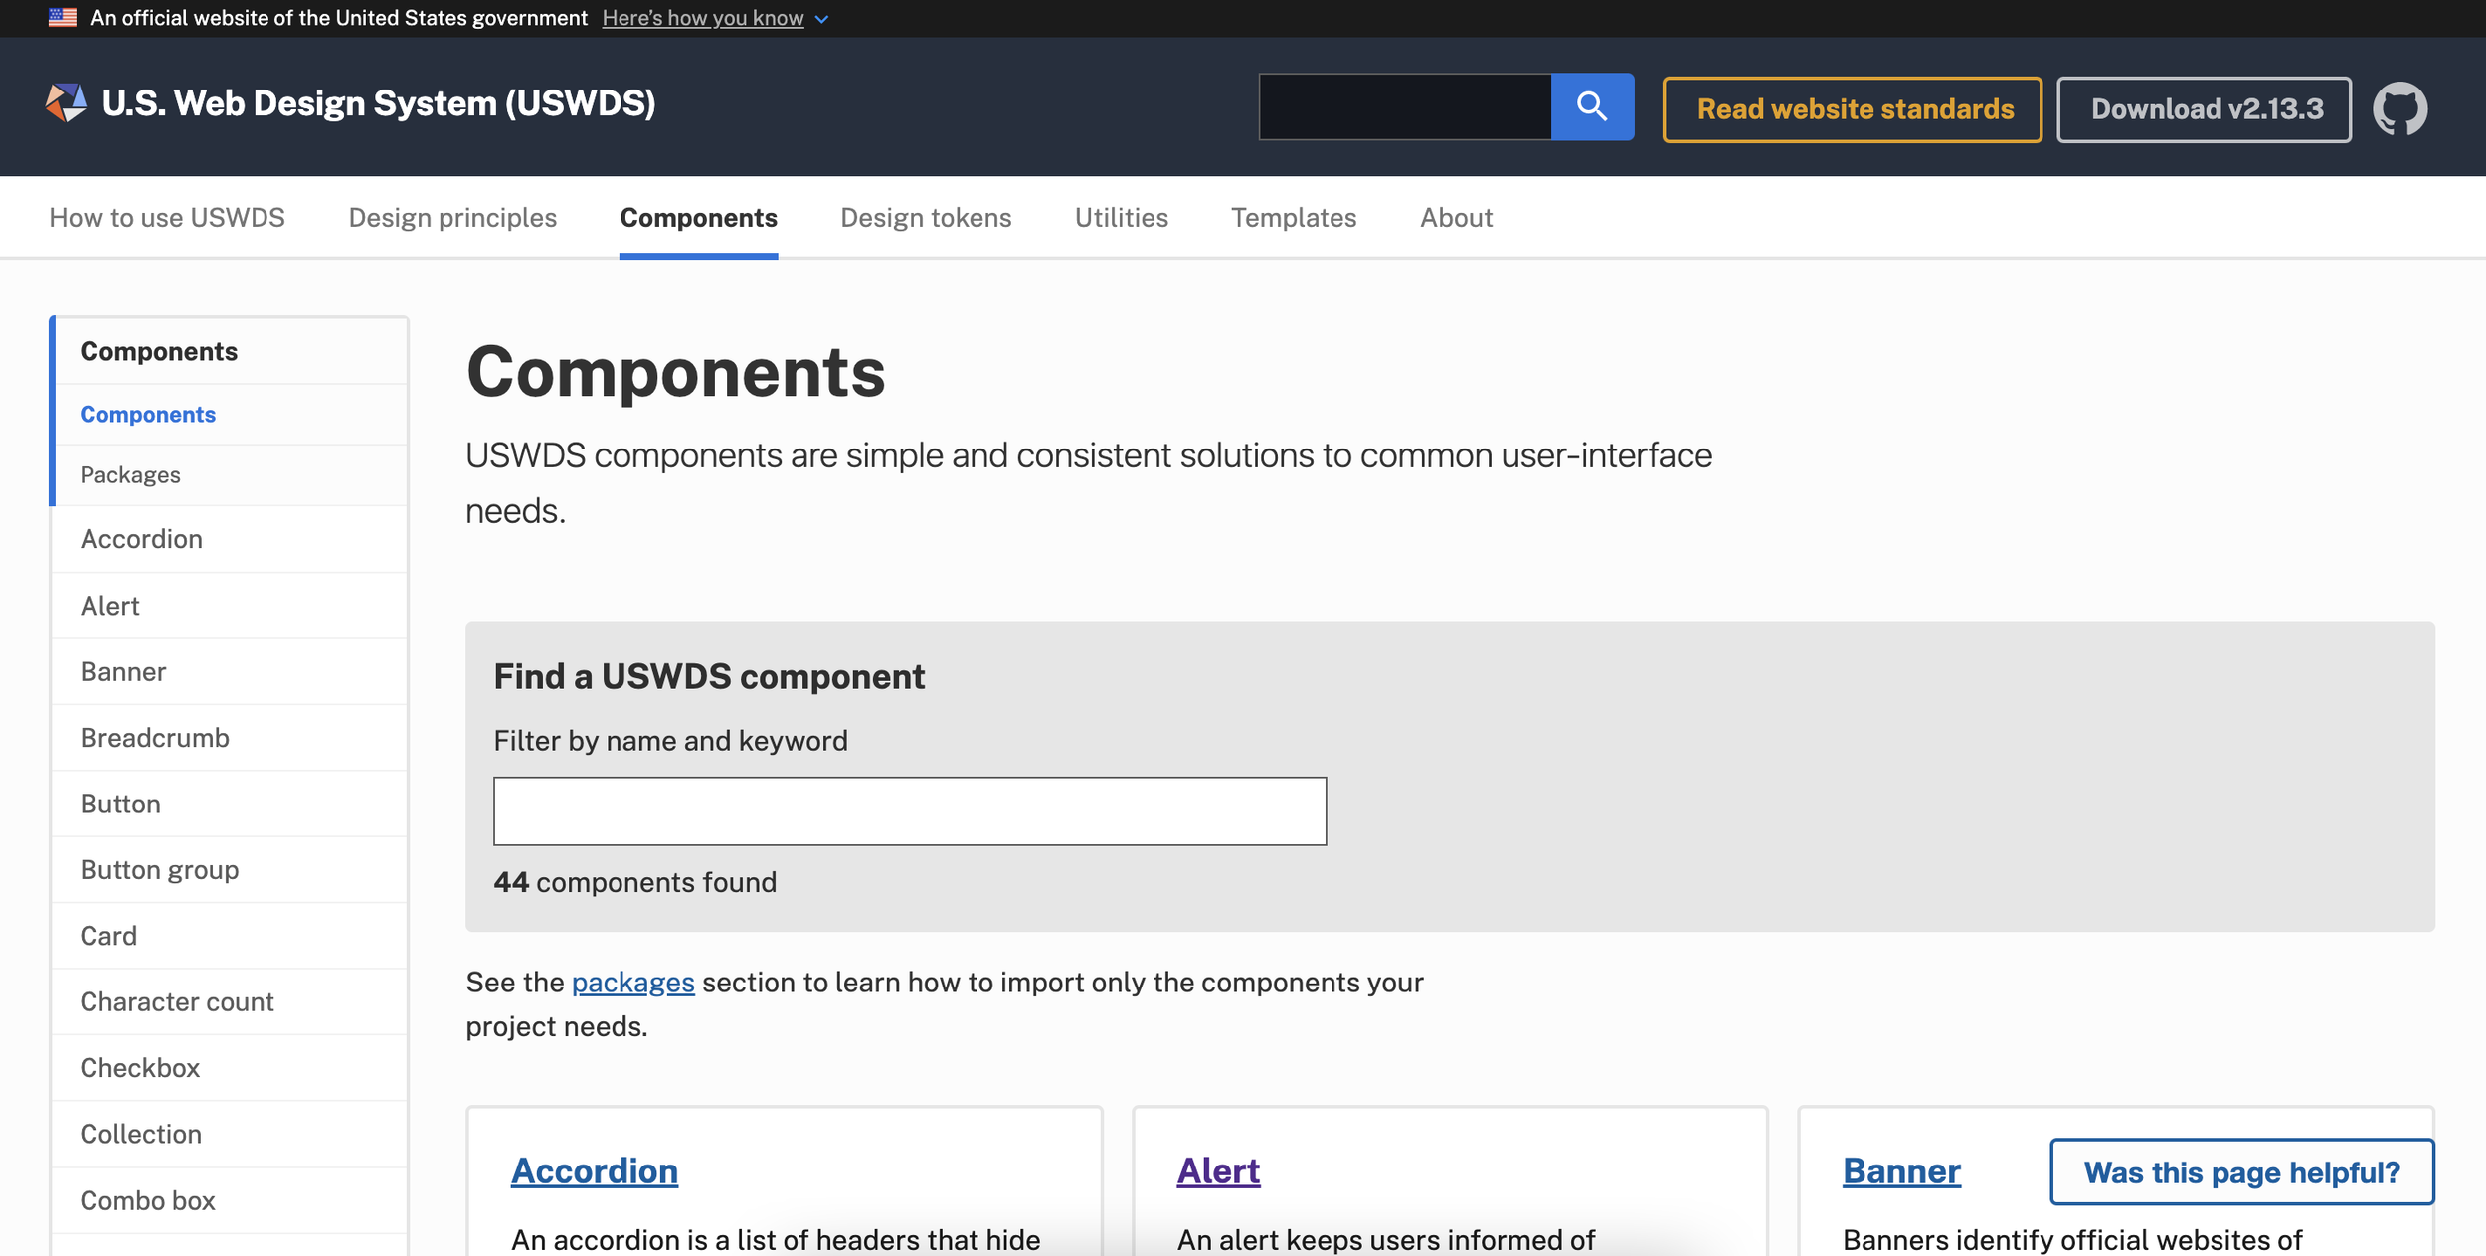Click the USWDS logo icon
The height and width of the screenshot is (1256, 2486).
(x=66, y=102)
